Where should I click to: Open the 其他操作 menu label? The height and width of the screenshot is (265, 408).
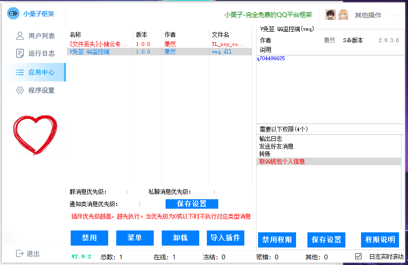tap(368, 15)
